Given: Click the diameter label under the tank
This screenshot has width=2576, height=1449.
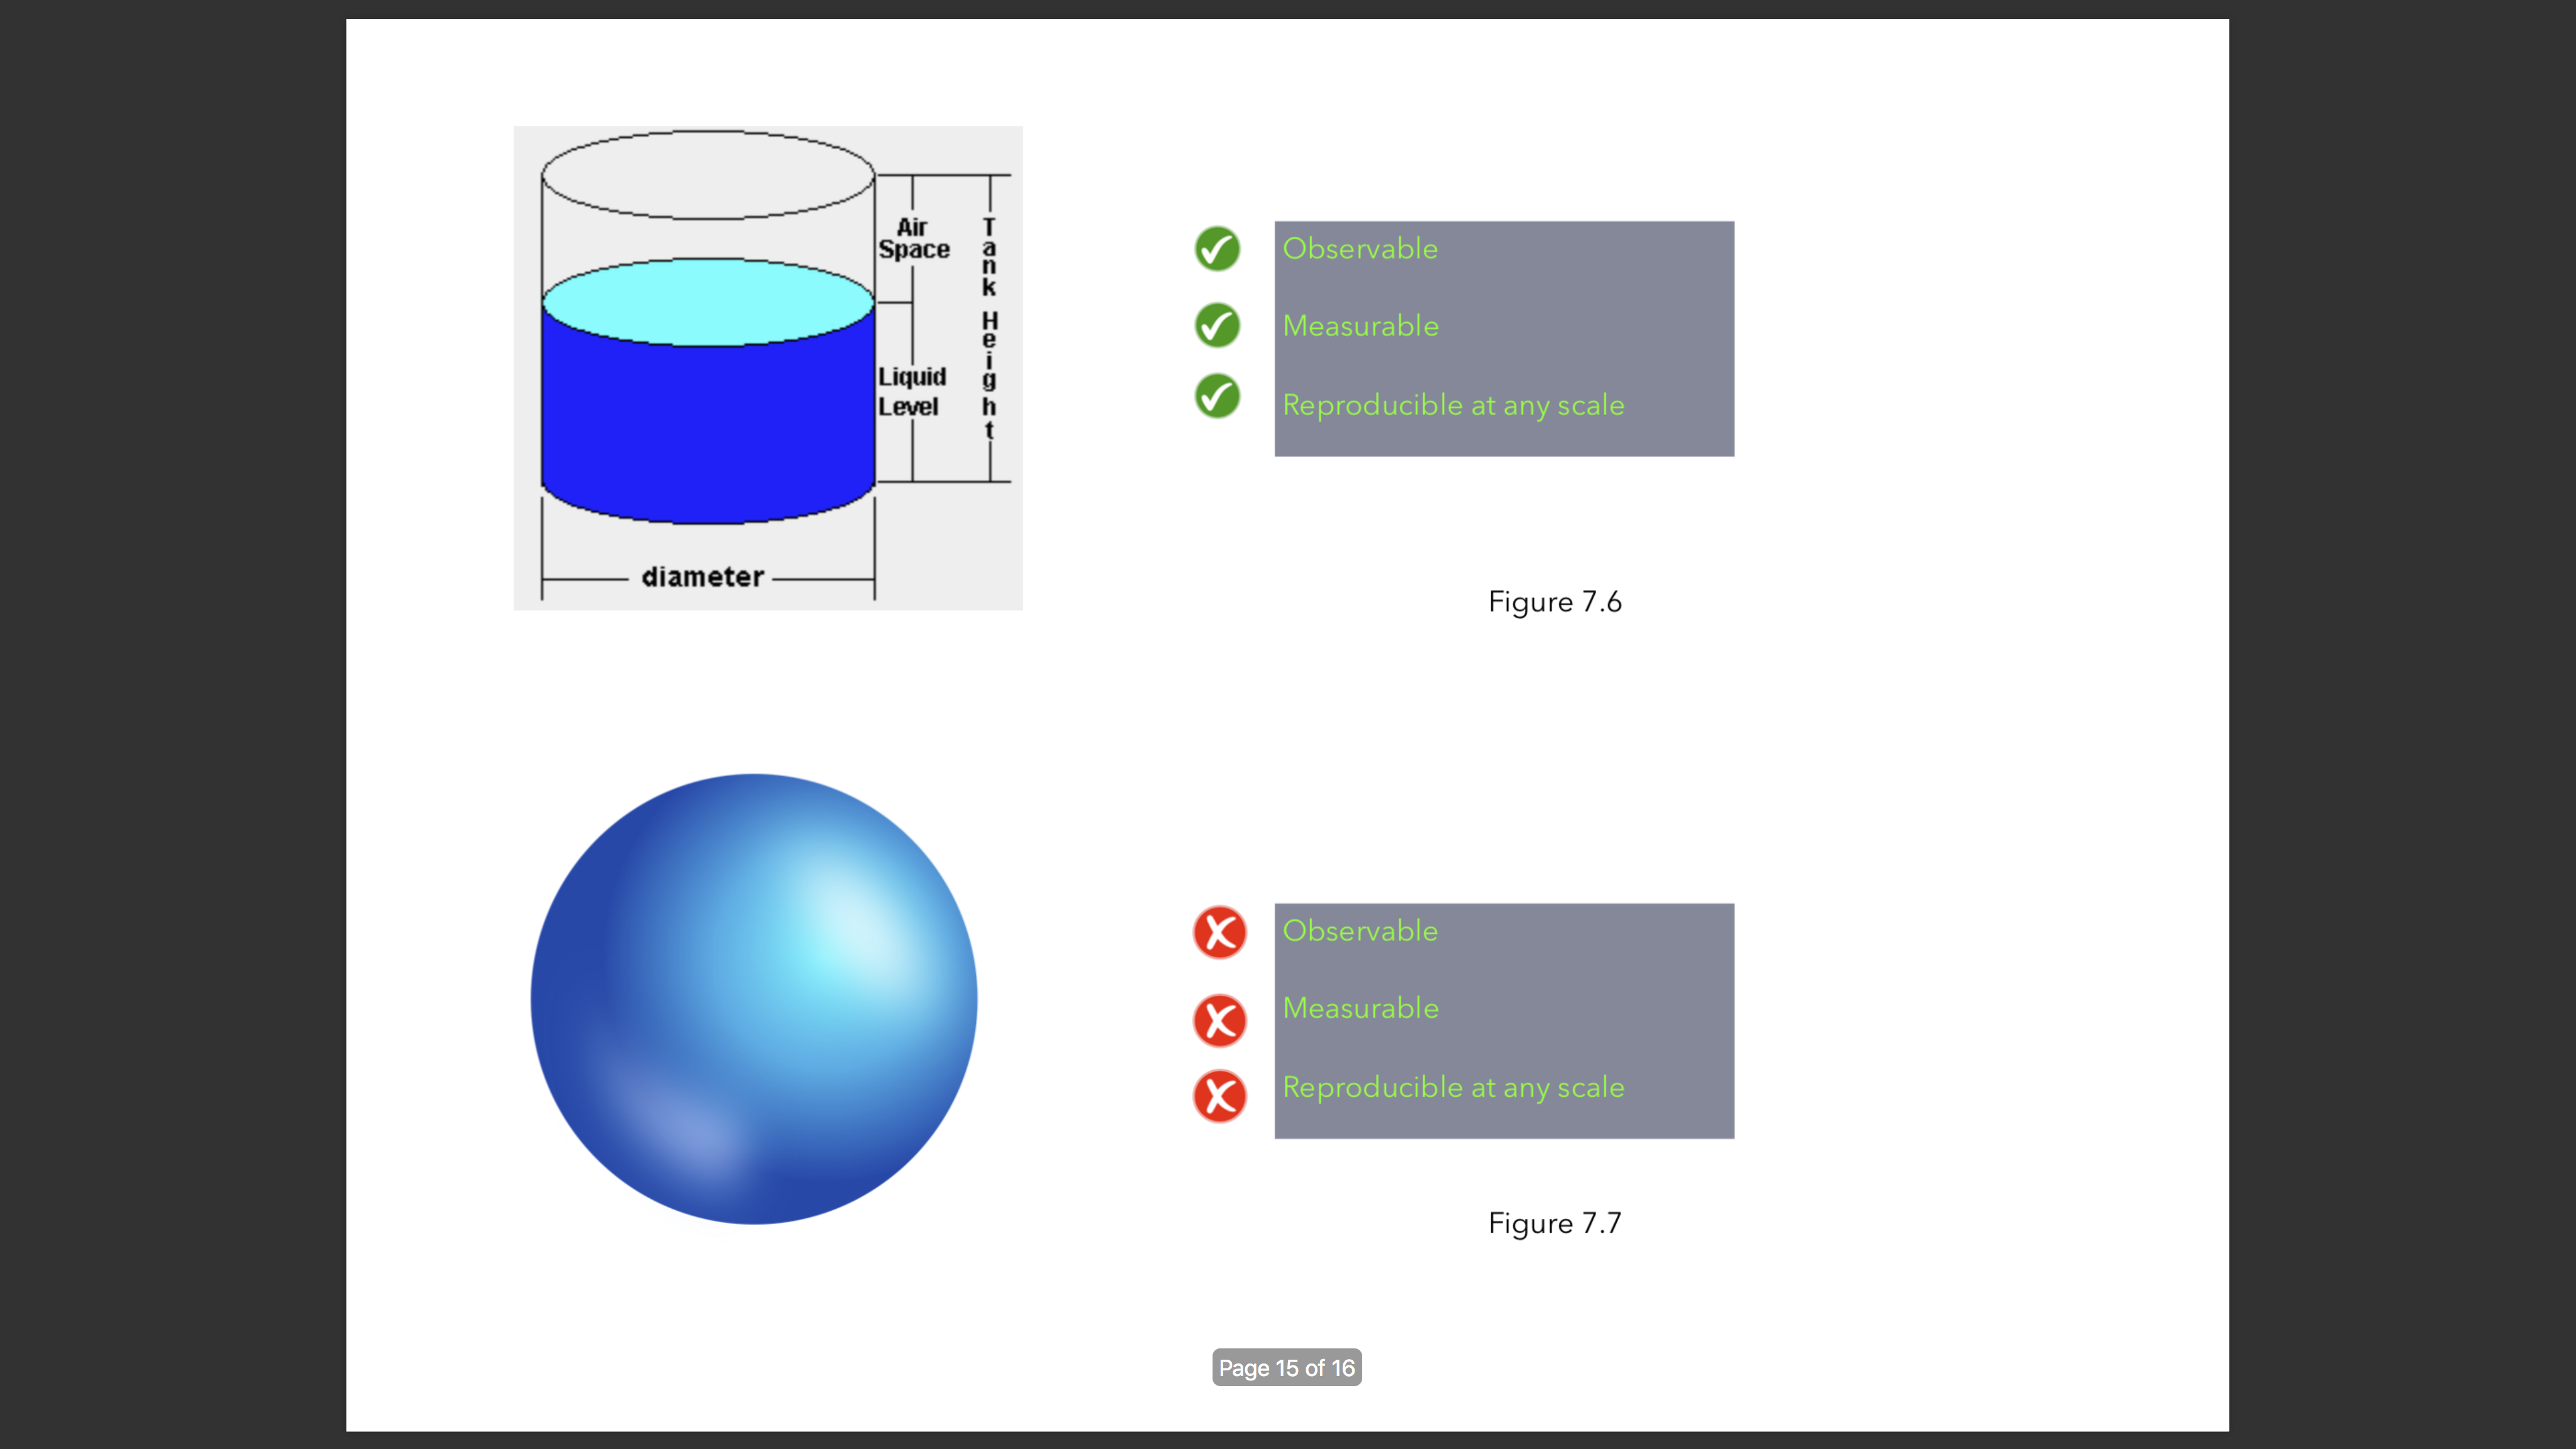Looking at the screenshot, I should [702, 577].
